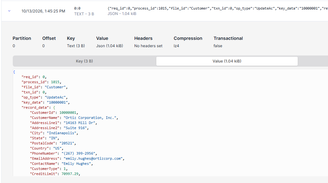Click the Offset header label

coord(49,39)
